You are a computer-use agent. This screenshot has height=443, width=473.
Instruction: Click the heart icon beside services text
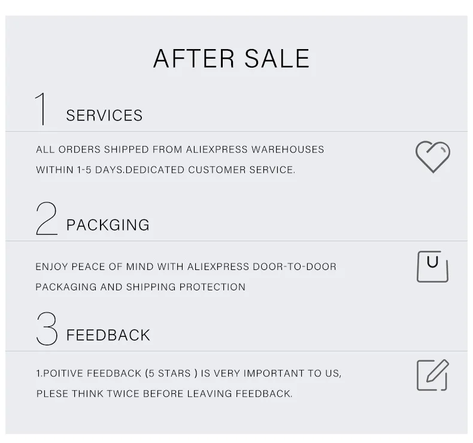(x=432, y=157)
